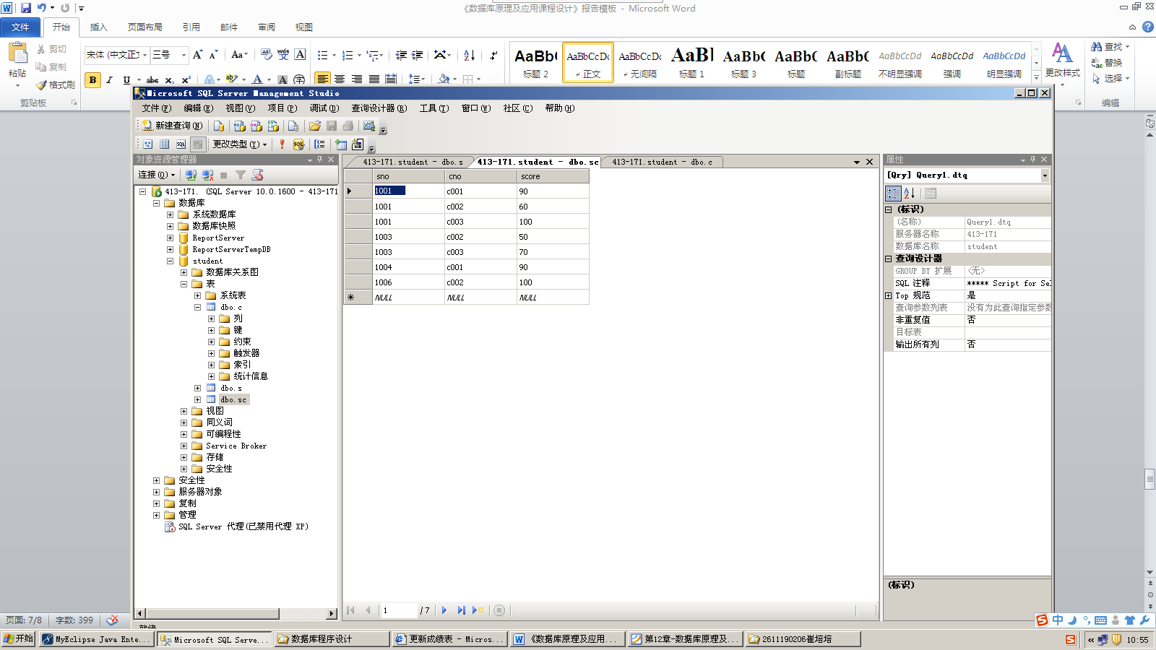Open the Query1.dtq object dropdown in Properties
Image resolution: width=1156 pixels, height=650 pixels.
coord(1045,175)
